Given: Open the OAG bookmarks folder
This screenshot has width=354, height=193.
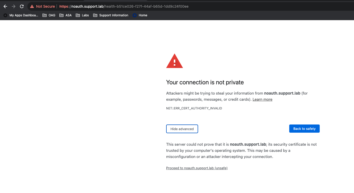Looking at the screenshot, I should (x=49, y=15).
